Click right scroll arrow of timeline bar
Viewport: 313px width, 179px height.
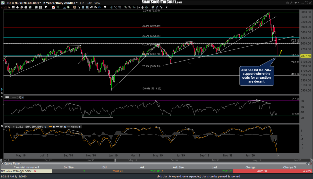[x=311, y=160]
